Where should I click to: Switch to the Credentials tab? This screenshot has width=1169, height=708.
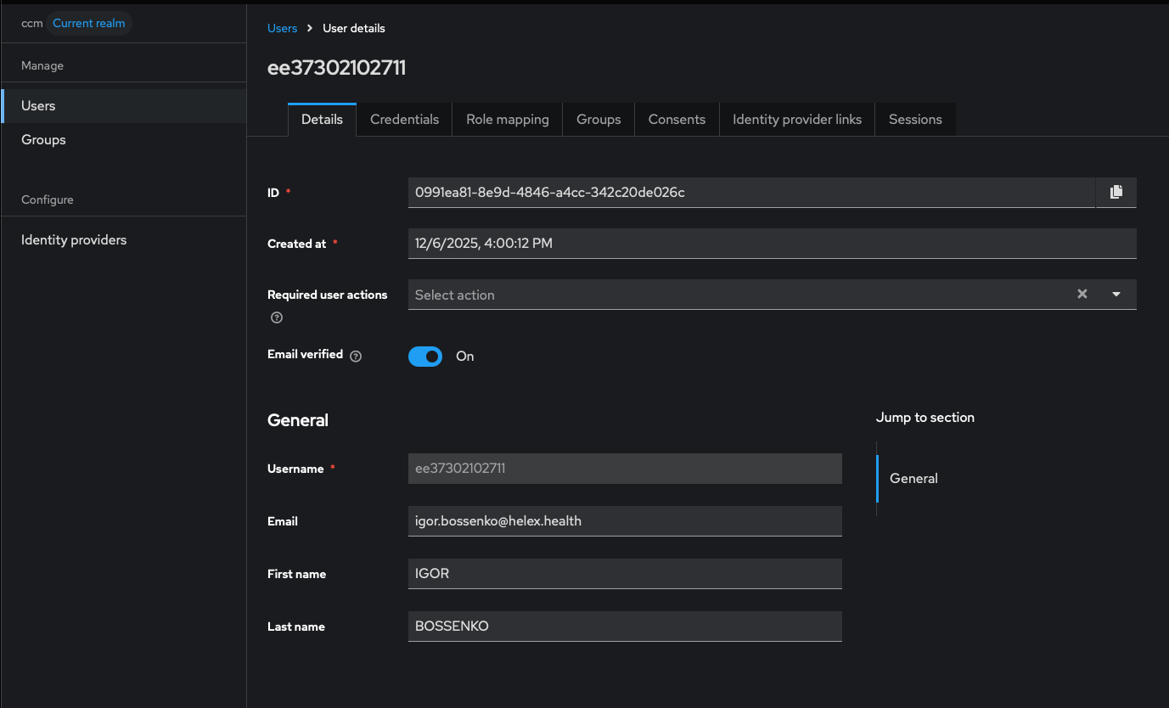pos(404,119)
